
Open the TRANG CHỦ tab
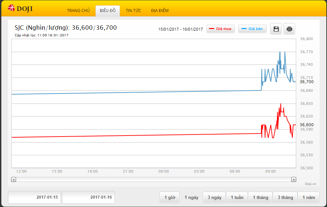[78, 11]
